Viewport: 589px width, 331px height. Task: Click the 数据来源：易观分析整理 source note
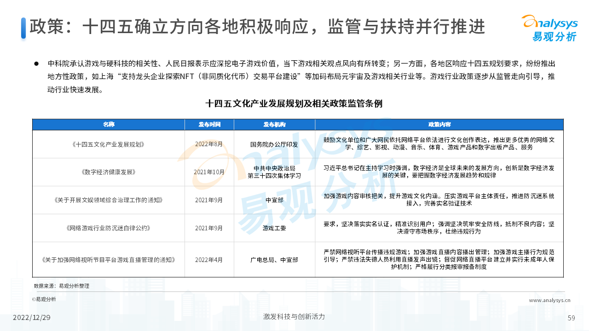tap(62, 286)
